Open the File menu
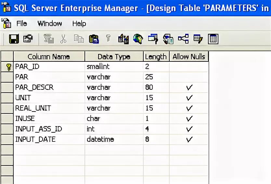This screenshot has height=184, width=271. pos(21,23)
